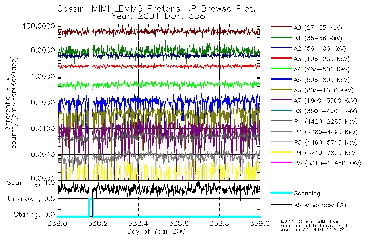Click the 339.0 x-axis tick label

click(260, 223)
